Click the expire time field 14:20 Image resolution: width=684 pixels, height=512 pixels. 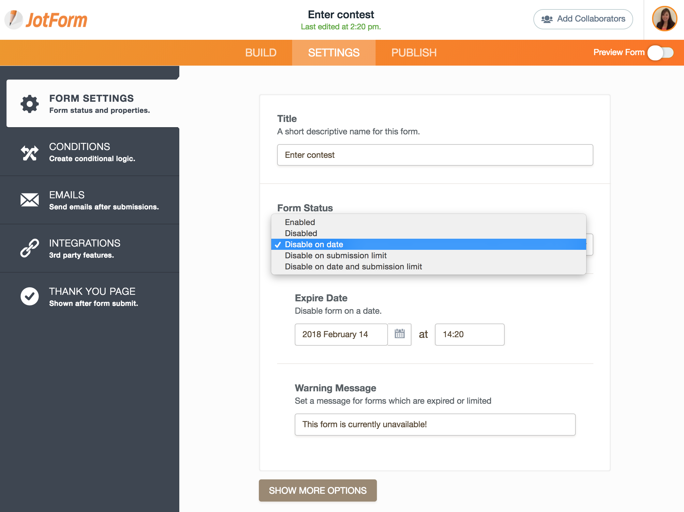(469, 334)
